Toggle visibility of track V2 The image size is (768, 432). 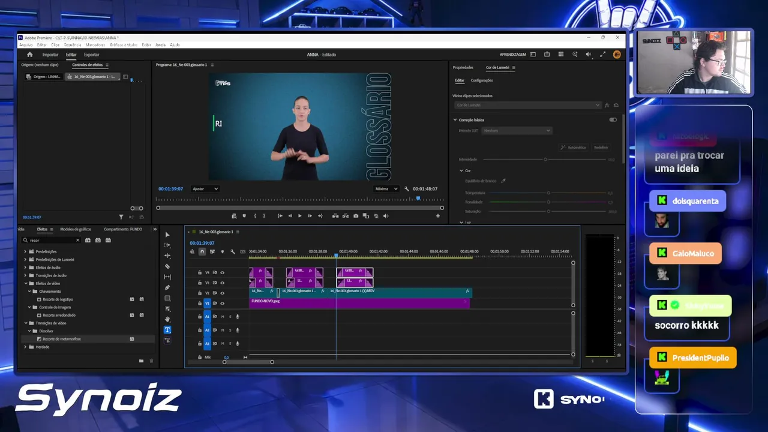[x=222, y=293]
